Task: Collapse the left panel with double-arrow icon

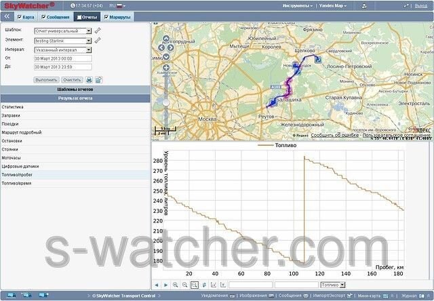Action: 7,16
